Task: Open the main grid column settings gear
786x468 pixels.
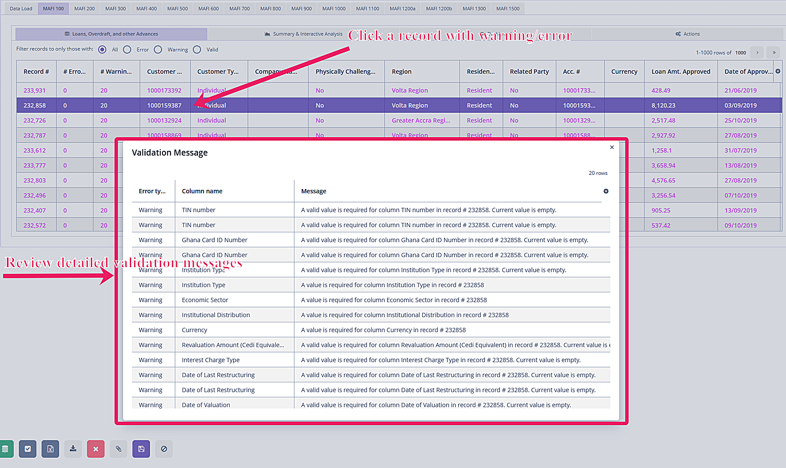Action: [778, 71]
